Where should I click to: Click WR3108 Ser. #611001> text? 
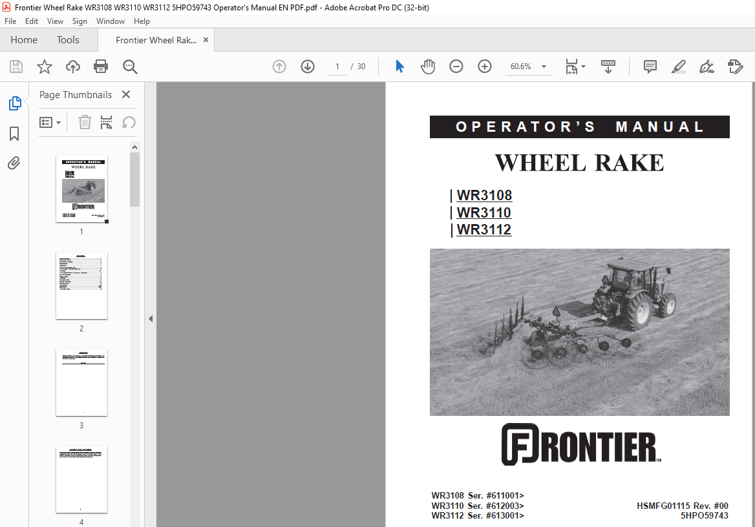477,495
